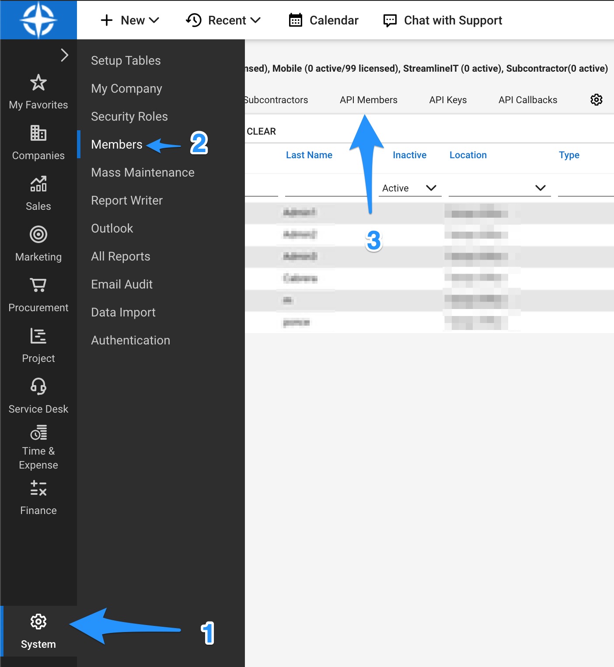Open Marketing target icon

click(38, 235)
